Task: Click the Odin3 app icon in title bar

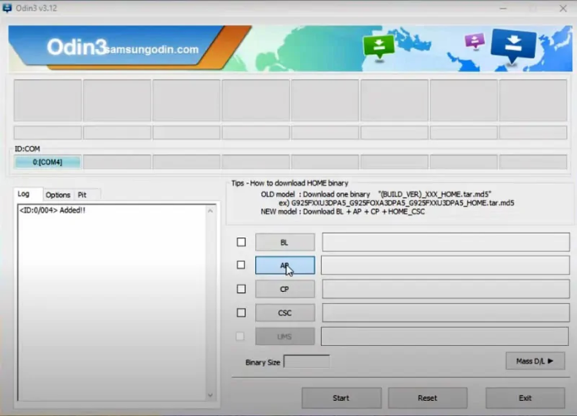Action: coord(7,7)
